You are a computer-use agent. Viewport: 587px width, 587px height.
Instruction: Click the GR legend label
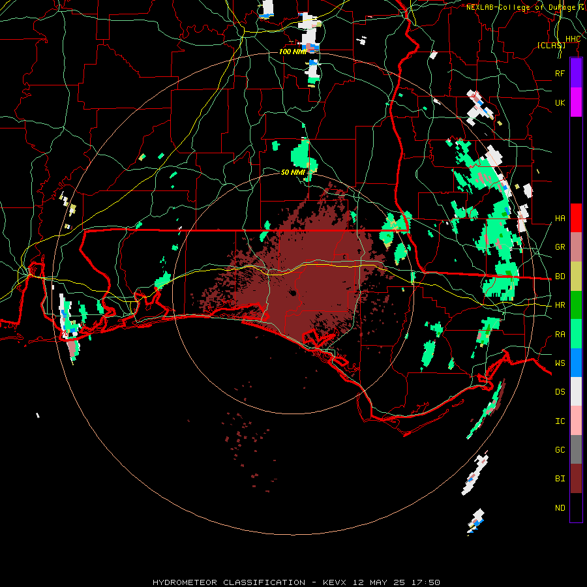point(560,247)
